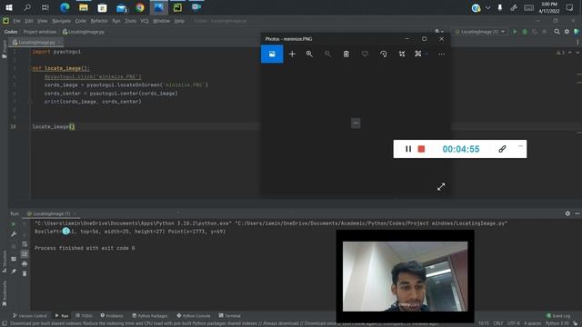
Task: Open the Windows notification center
Action: [x=569, y=7]
